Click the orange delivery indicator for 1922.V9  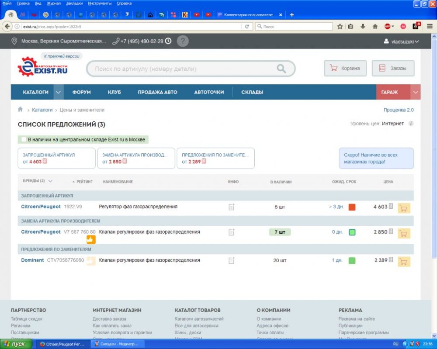(x=352, y=207)
